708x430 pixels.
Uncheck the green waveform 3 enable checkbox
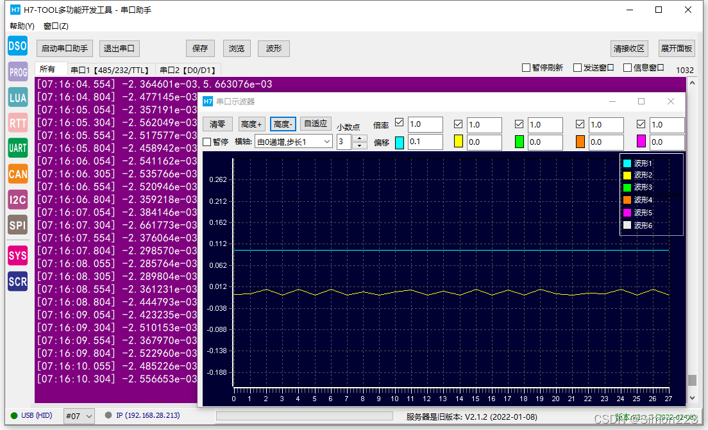519,124
